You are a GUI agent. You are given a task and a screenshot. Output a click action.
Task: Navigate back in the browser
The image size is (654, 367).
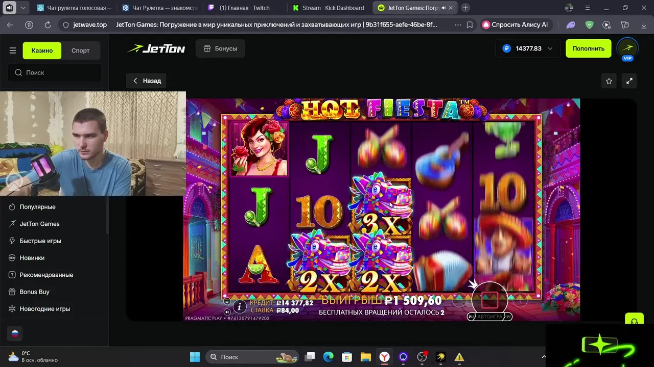tap(10, 24)
